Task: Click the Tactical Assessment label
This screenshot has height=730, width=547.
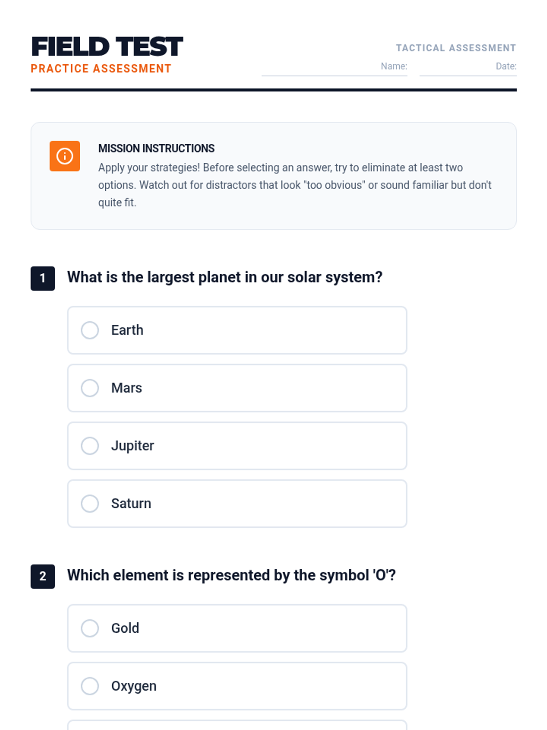Action: 456,48
